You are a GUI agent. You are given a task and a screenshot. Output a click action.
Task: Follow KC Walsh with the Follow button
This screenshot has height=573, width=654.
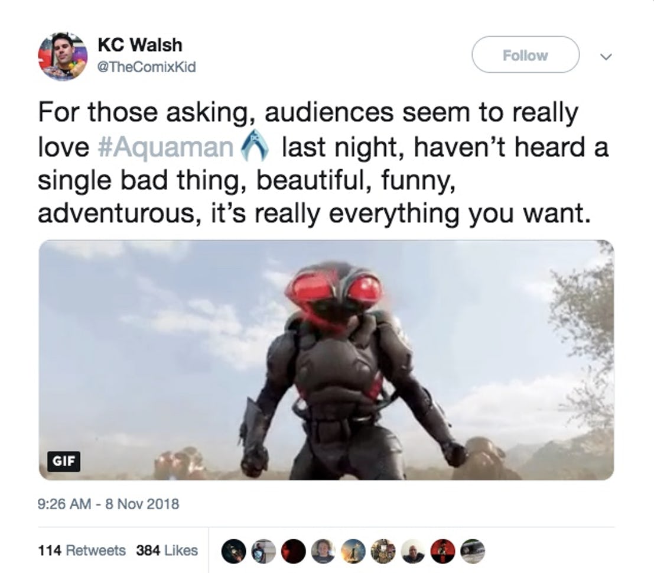(x=525, y=54)
